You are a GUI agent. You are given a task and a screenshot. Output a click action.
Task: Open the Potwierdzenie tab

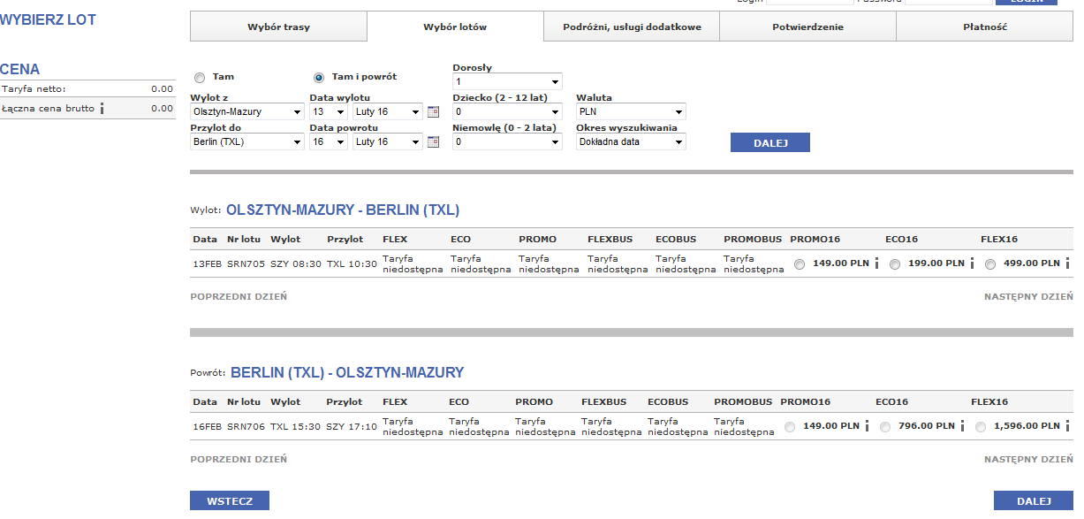click(x=807, y=27)
